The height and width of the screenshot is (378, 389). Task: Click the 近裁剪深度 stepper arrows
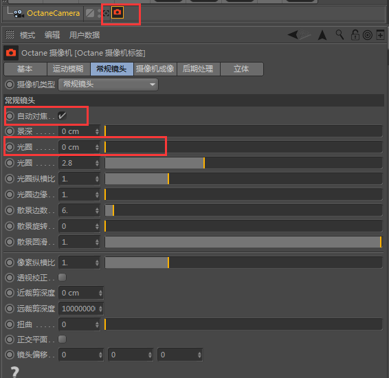pyautogui.click(x=100, y=293)
